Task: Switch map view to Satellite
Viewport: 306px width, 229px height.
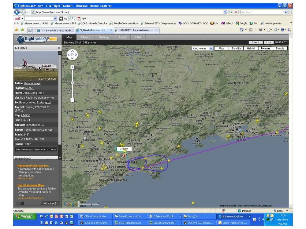Action: coord(236,48)
